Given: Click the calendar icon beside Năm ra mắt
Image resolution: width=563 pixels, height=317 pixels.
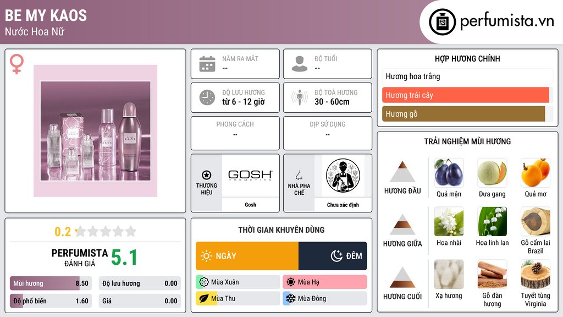Looking at the screenshot, I should pos(207,64).
